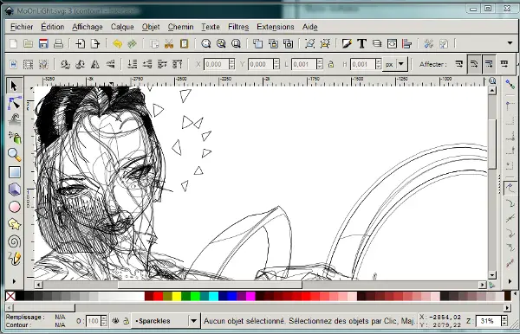Flip selection horizontally
The height and width of the screenshot is (334, 520).
tap(95, 64)
